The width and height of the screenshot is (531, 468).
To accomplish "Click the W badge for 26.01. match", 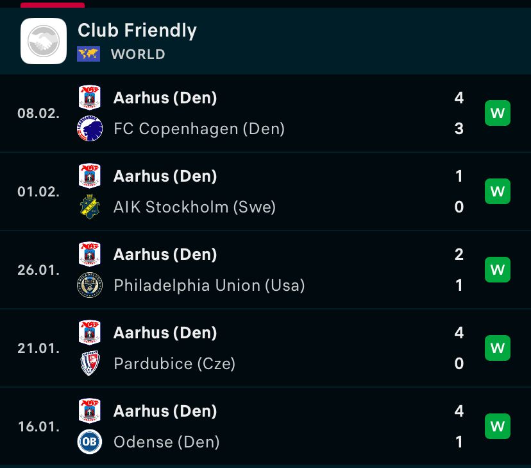I will point(498,270).
